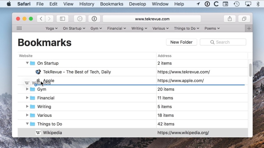The width and height of the screenshot is (264, 148).
Task: Open the Share button in toolbar
Action: (230, 19)
